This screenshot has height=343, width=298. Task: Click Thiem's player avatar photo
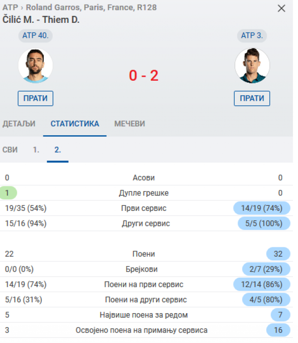(x=252, y=66)
